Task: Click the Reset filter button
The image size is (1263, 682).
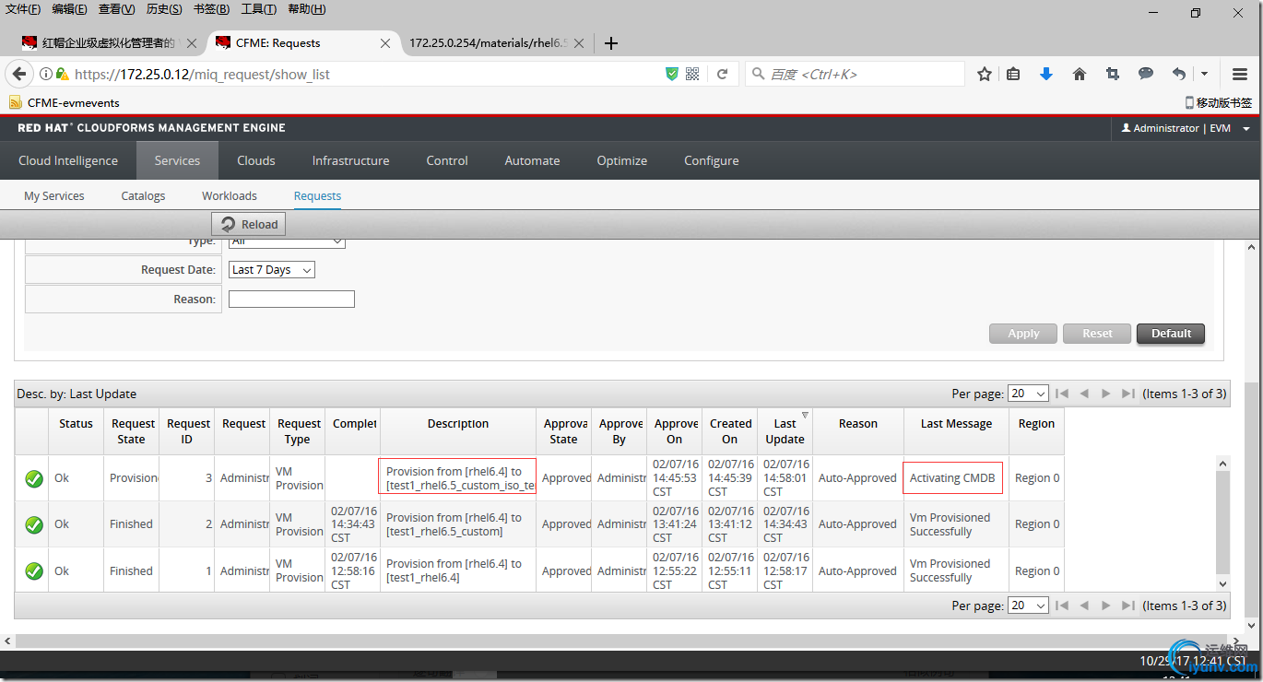Action: click(1097, 334)
